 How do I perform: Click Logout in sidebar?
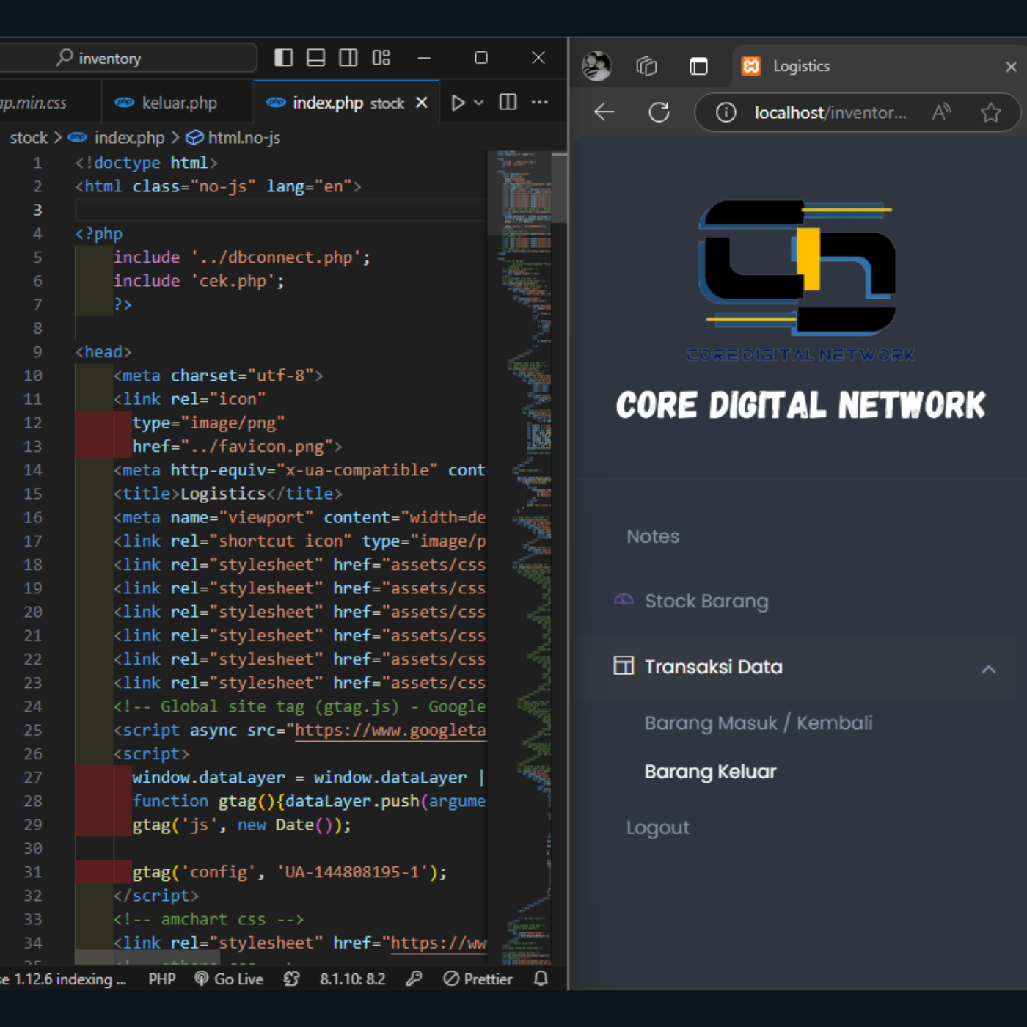(x=658, y=827)
